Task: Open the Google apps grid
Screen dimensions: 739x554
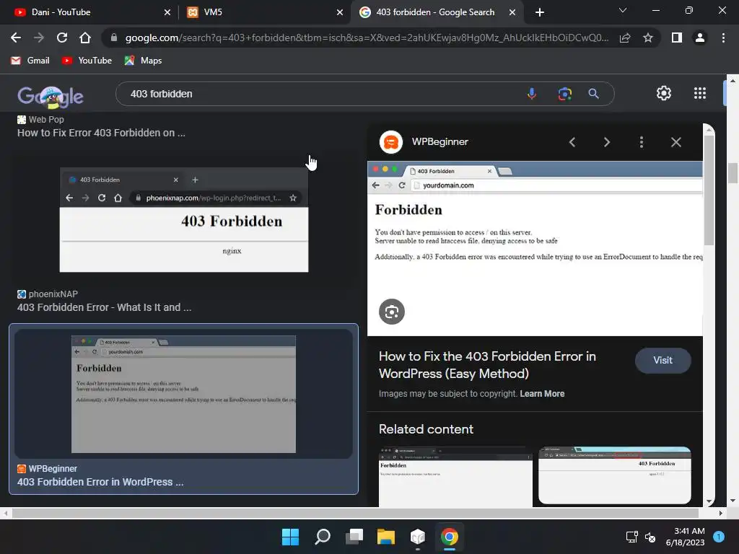Action: (x=700, y=93)
